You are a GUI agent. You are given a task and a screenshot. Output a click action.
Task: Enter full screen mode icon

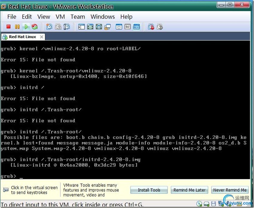[x=90, y=27]
